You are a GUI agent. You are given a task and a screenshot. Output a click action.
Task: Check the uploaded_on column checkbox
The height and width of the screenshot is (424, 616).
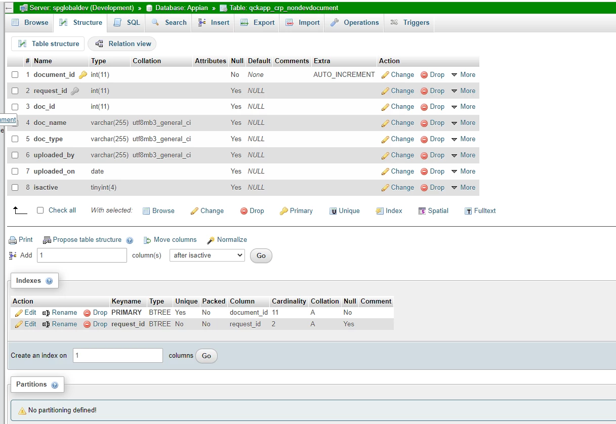coord(15,172)
